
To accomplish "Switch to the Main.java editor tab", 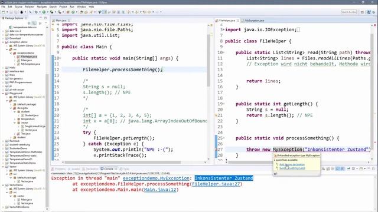I will coord(61,21).
